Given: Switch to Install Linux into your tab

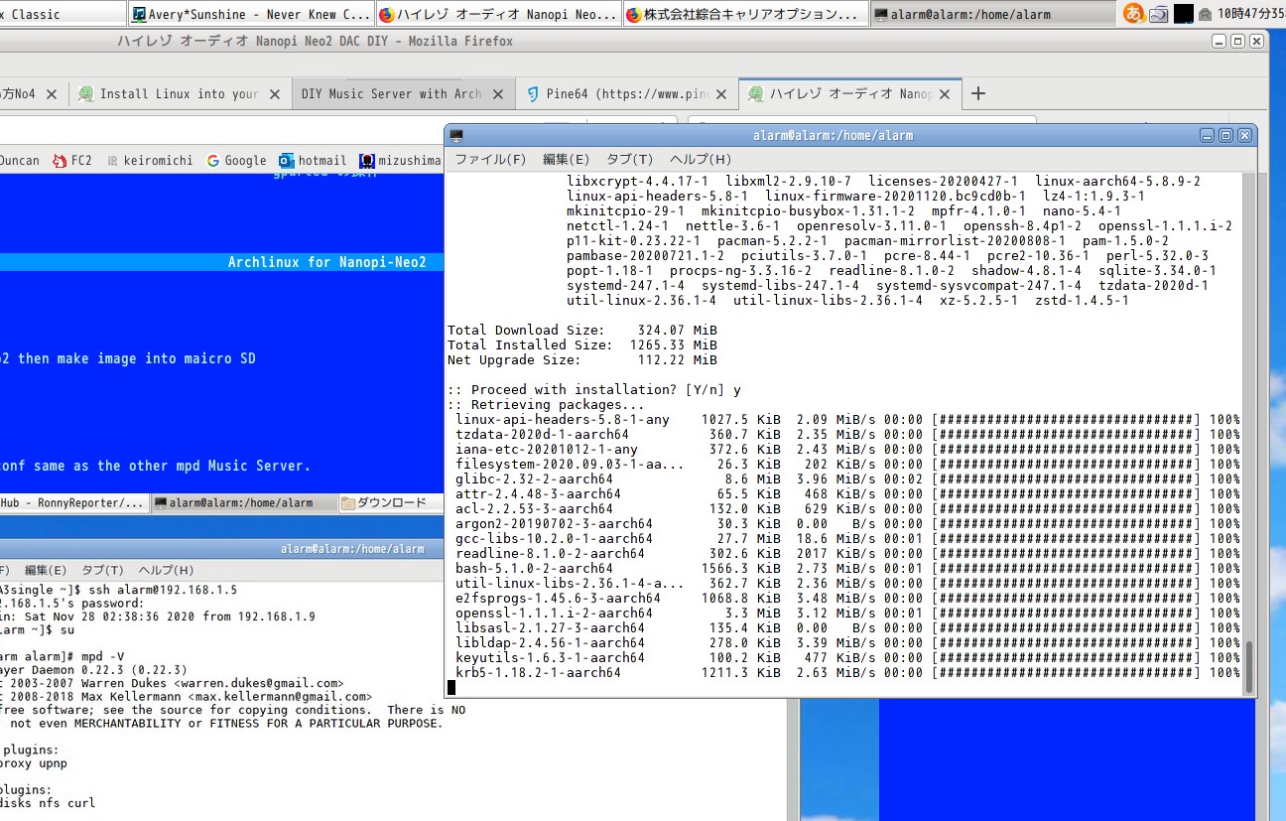Looking at the screenshot, I should (x=179, y=94).
